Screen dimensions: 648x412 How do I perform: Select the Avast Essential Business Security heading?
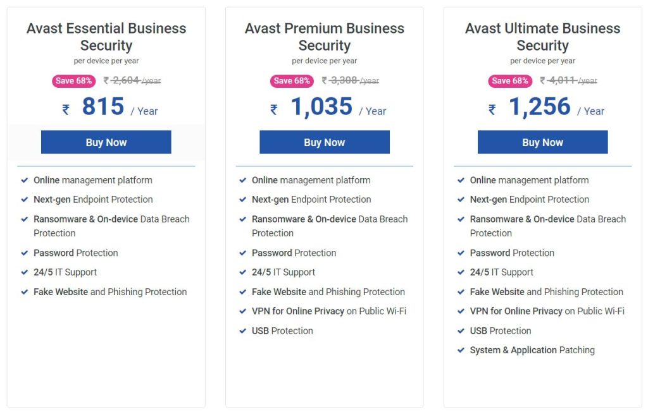click(x=106, y=37)
